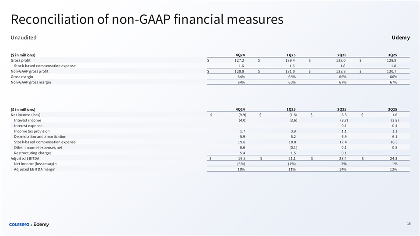Click the Udemy logo in the footer

tap(42, 224)
